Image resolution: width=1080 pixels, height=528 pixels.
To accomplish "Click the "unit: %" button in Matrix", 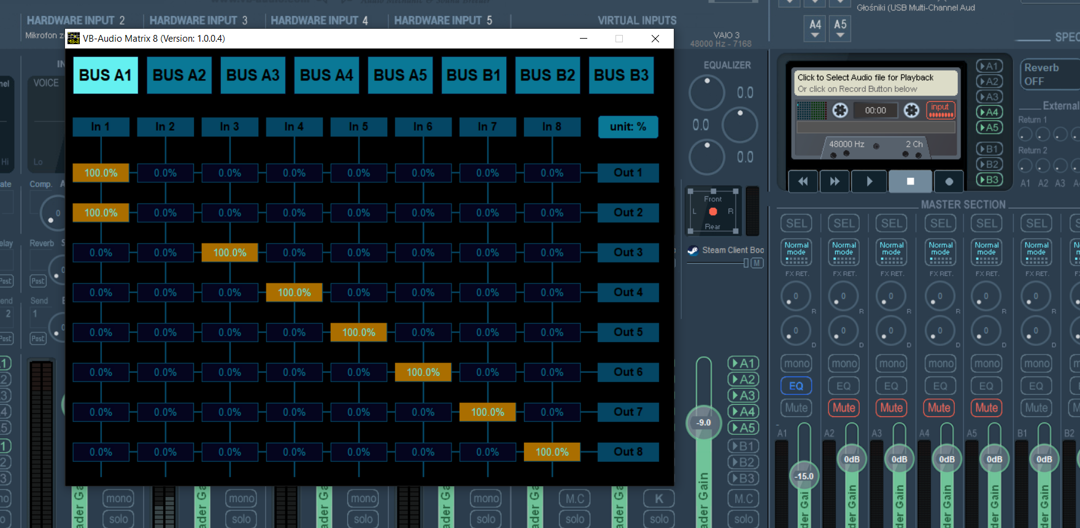I will coord(628,127).
